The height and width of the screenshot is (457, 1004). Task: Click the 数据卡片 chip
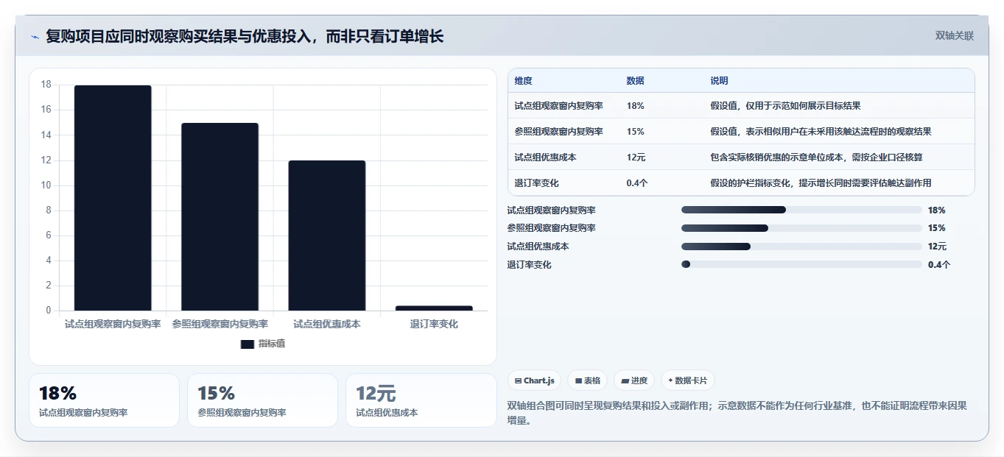[688, 380]
